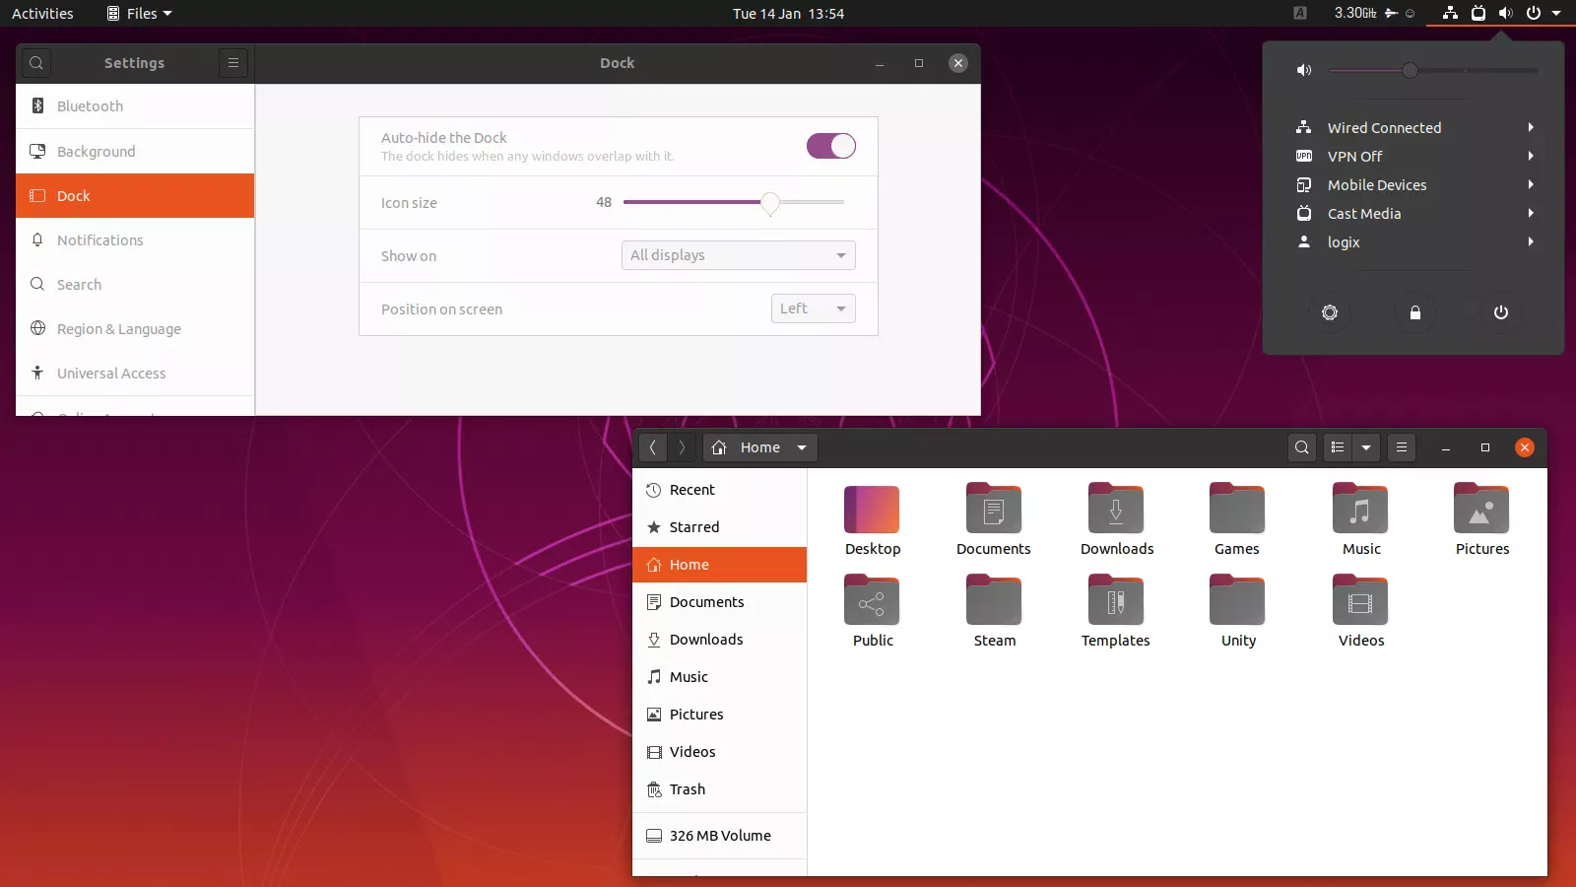Viewport: 1576px width, 887px height.
Task: Select Pictures in Files sidebar
Action: (720, 715)
